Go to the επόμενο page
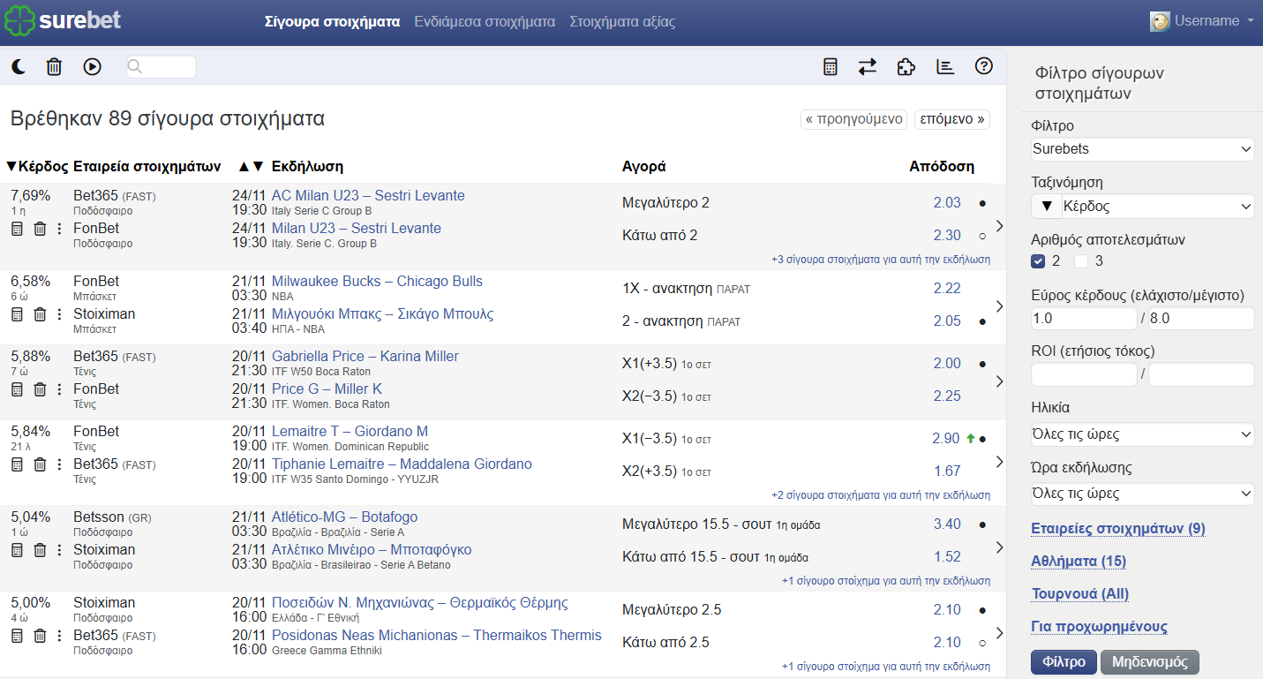 point(952,119)
